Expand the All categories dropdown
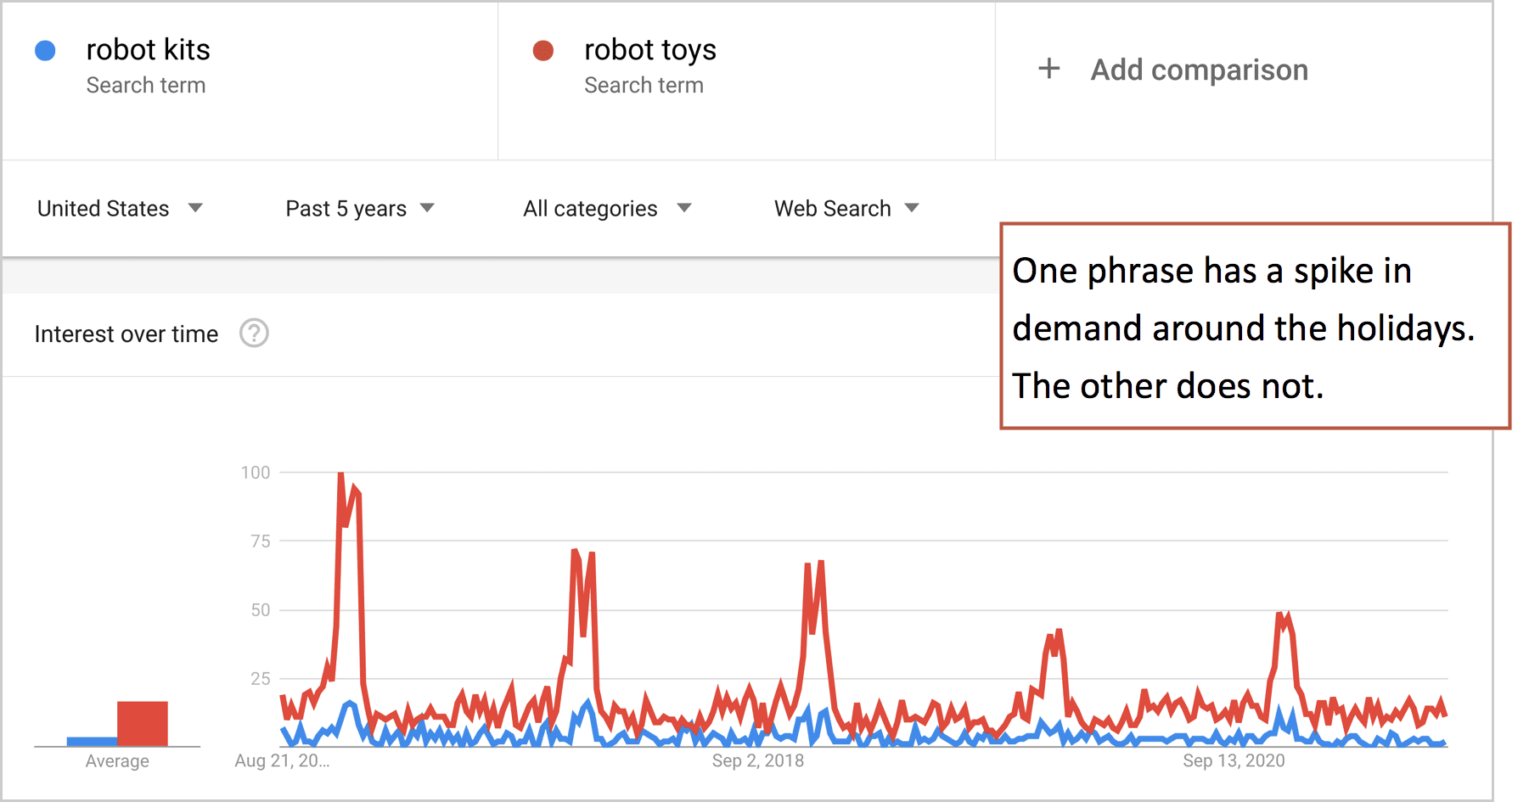Screen dimensions: 1529x802 pyautogui.click(x=607, y=209)
